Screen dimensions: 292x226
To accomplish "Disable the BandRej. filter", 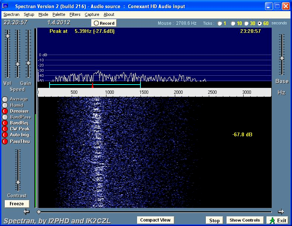I will [x=5, y=123].
